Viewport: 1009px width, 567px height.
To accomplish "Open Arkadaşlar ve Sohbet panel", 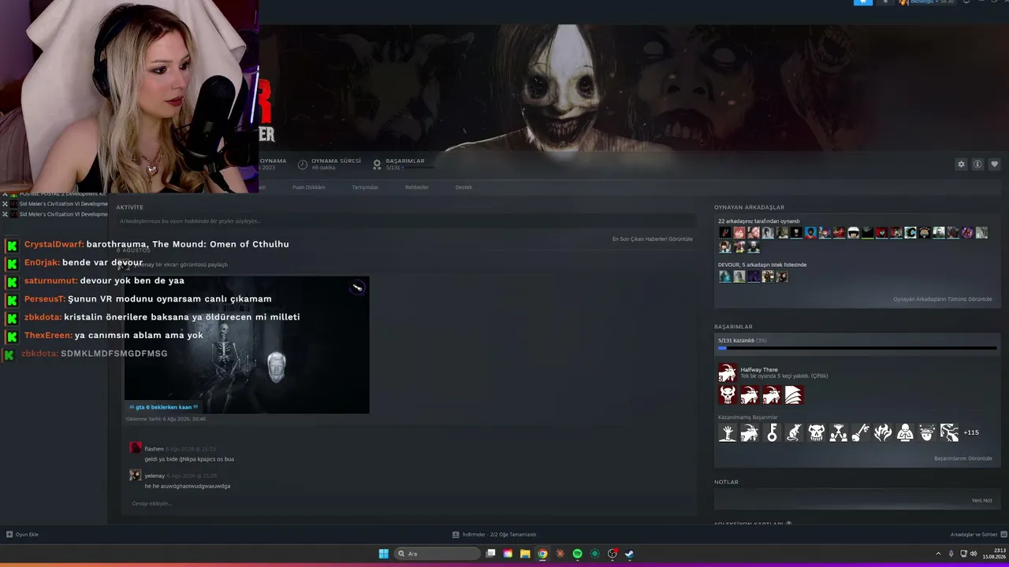I will pos(978,535).
